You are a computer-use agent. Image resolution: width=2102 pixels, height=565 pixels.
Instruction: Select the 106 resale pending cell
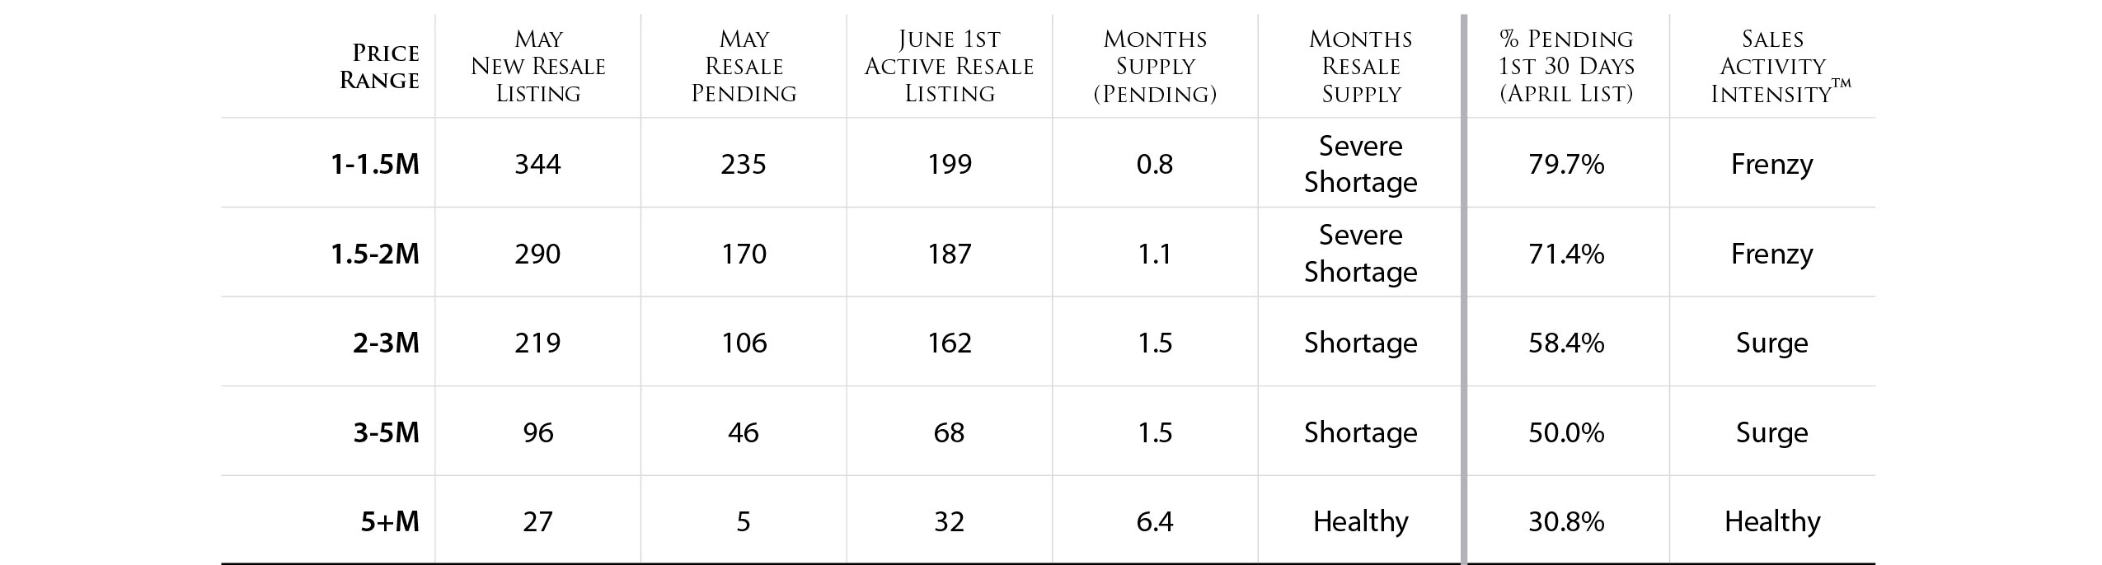[744, 343]
